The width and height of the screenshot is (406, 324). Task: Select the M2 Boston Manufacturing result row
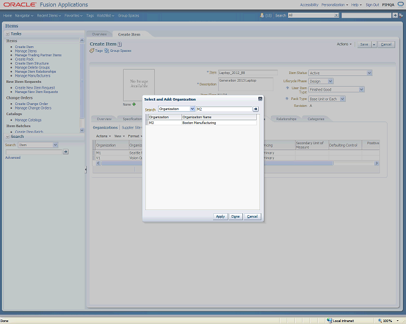pyautogui.click(x=201, y=123)
